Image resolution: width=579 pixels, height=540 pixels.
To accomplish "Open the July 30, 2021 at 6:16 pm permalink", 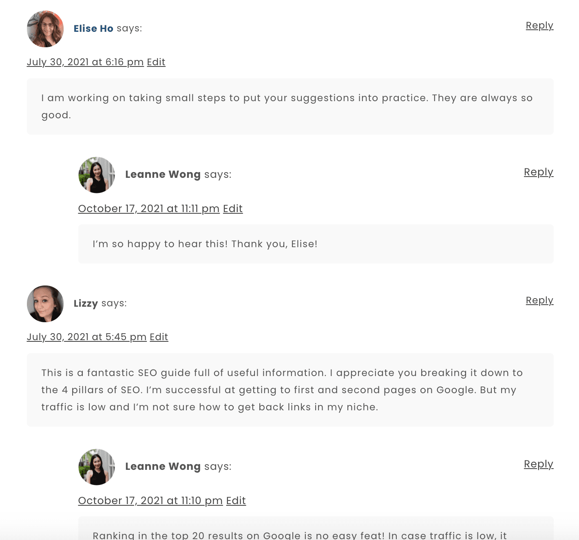I will [x=85, y=62].
